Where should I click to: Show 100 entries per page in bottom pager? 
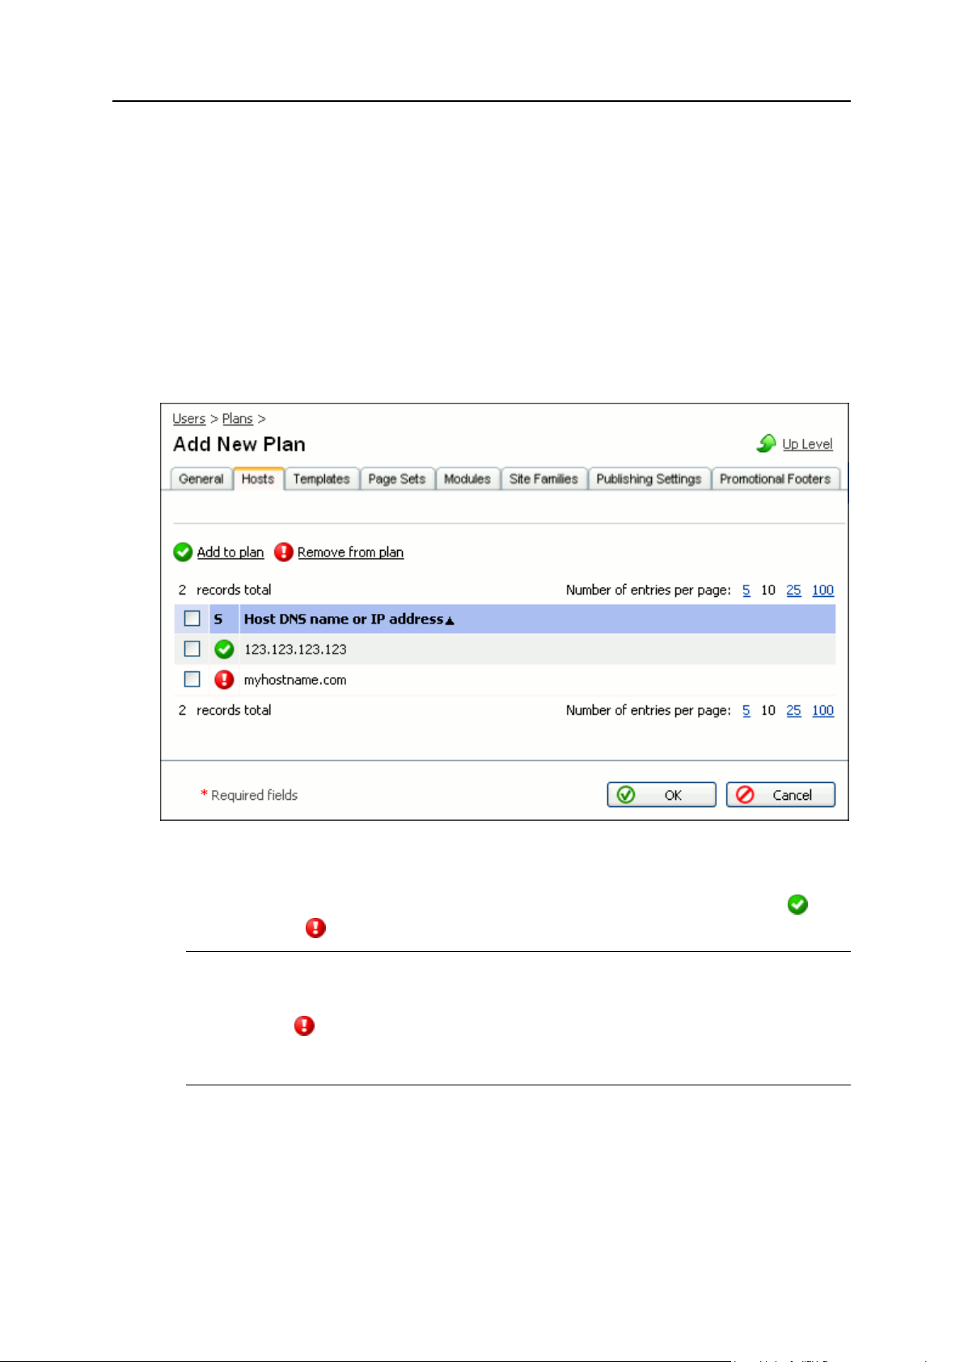click(x=823, y=711)
